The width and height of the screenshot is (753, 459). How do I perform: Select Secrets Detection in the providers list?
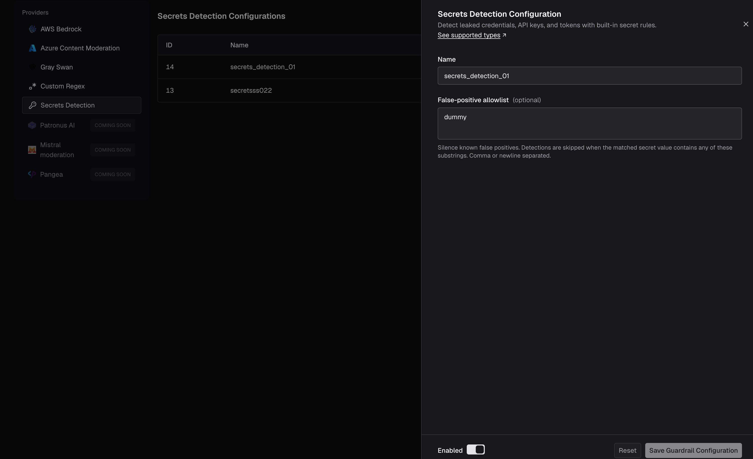pyautogui.click(x=82, y=105)
